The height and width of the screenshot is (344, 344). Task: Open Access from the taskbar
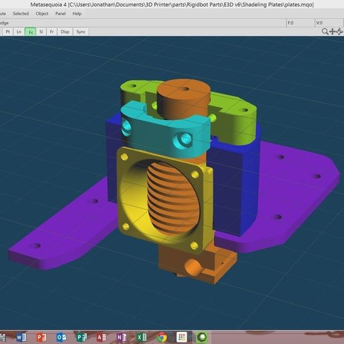pyautogui.click(x=101, y=337)
